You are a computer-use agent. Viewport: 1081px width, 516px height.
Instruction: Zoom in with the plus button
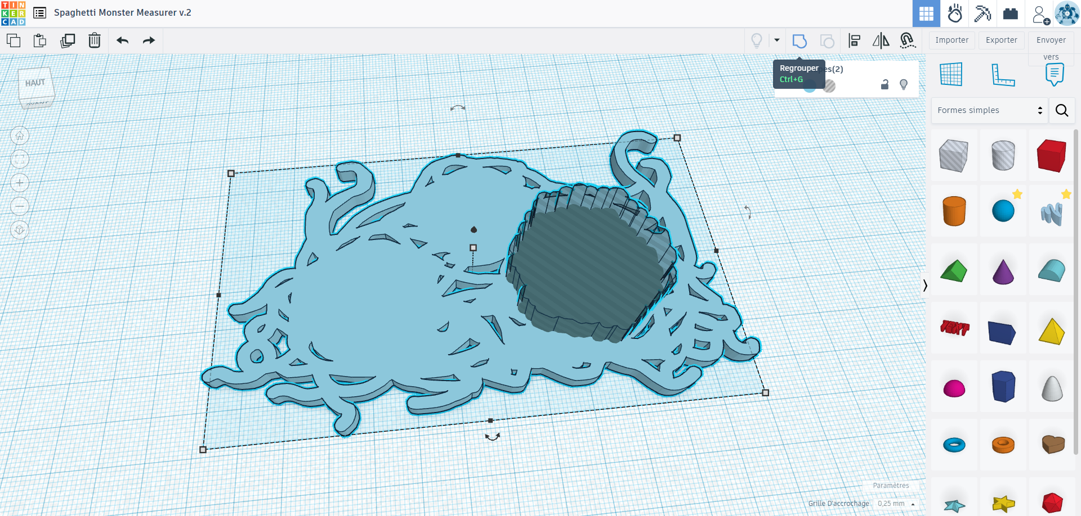click(20, 183)
